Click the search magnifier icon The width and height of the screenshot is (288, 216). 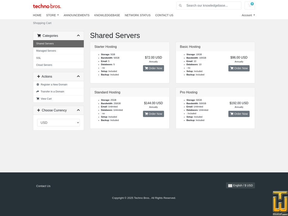(180, 5)
